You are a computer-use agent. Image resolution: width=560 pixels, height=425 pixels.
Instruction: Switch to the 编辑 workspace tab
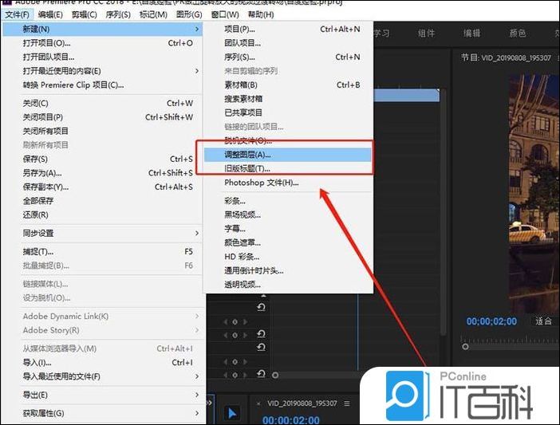(472, 33)
